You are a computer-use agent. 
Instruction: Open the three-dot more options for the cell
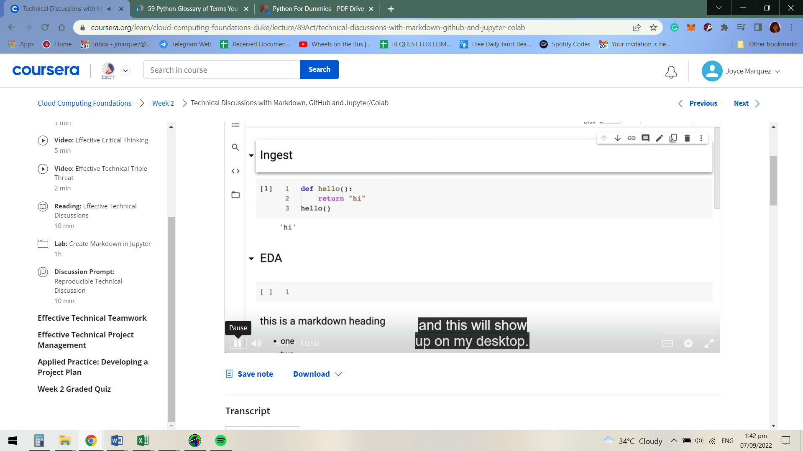pyautogui.click(x=701, y=138)
